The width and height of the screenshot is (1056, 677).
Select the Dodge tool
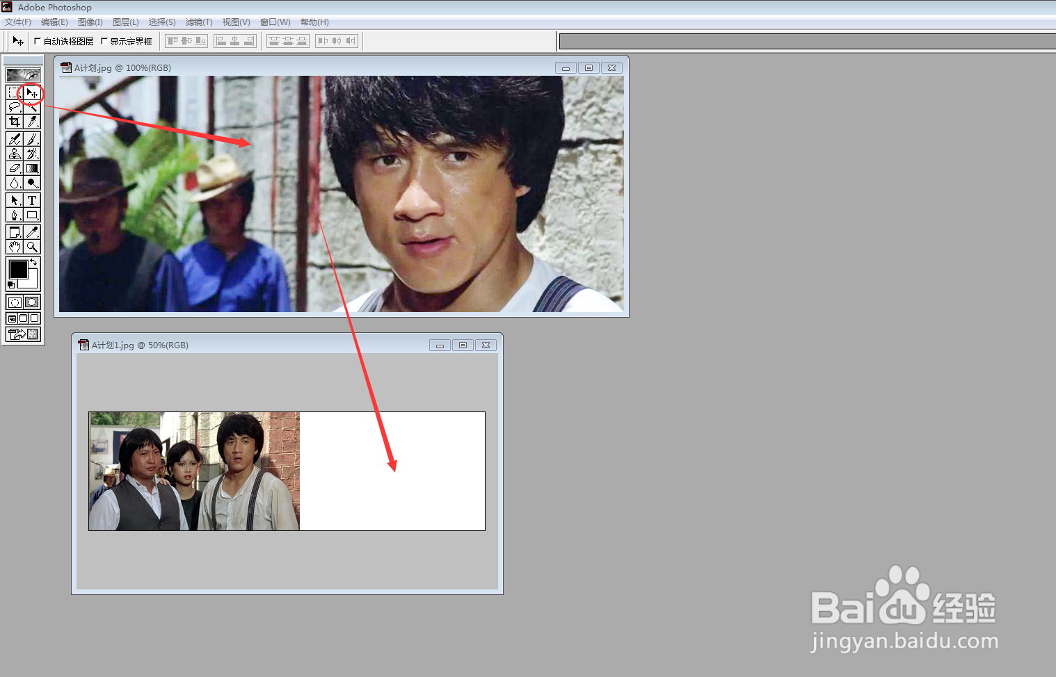pyautogui.click(x=32, y=183)
